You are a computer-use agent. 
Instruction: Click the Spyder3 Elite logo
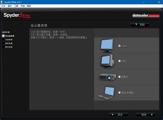17,15
